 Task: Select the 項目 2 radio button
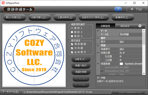tap(72, 32)
